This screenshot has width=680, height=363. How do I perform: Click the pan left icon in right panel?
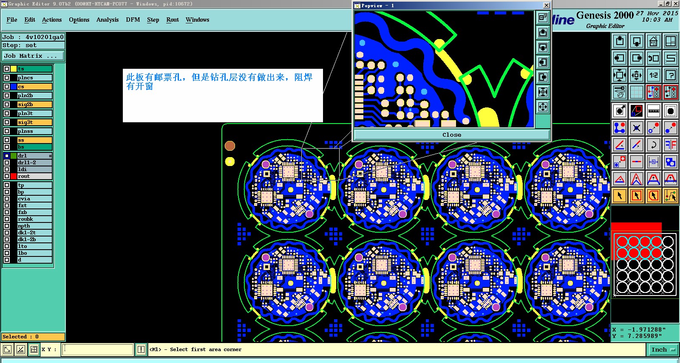pos(620,58)
